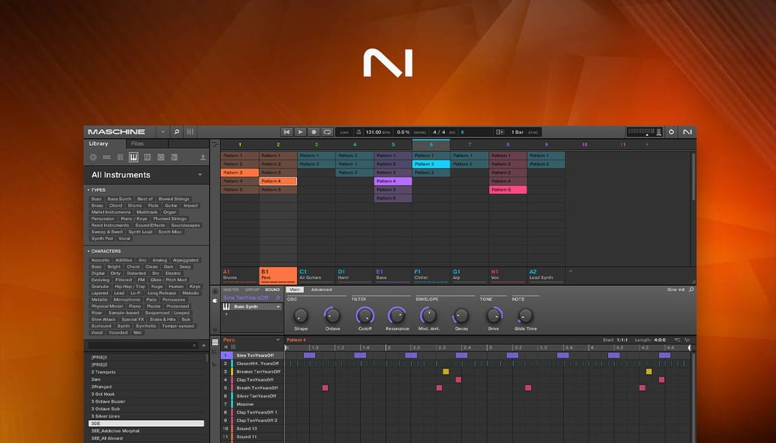This screenshot has width=776, height=443.
Task: Click the Sine Init preset search magnifier
Action: coord(691,289)
